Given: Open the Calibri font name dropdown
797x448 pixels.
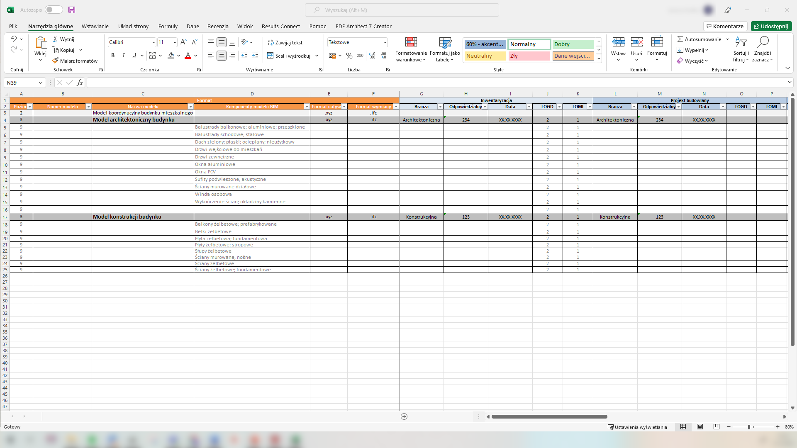Looking at the screenshot, I should tap(154, 42).
